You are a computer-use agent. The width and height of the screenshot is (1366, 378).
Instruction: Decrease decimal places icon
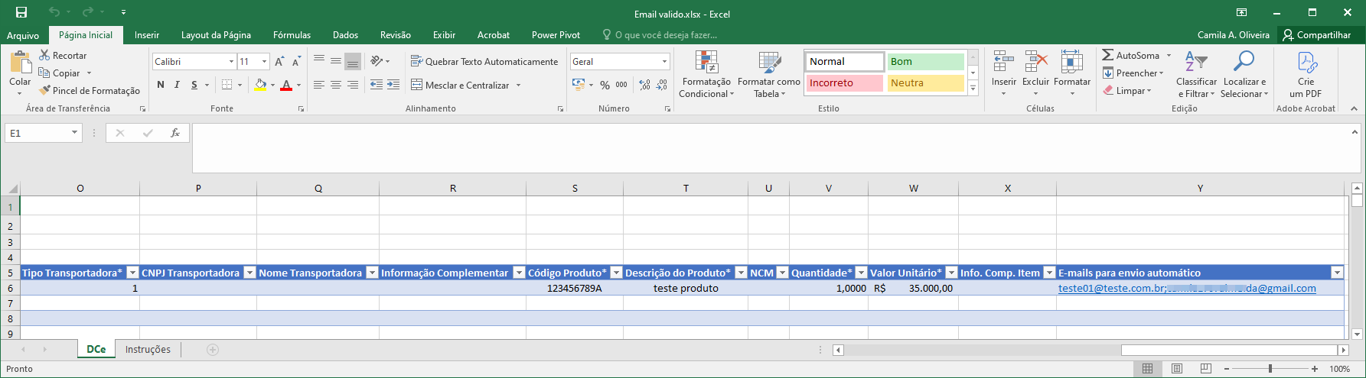point(662,85)
